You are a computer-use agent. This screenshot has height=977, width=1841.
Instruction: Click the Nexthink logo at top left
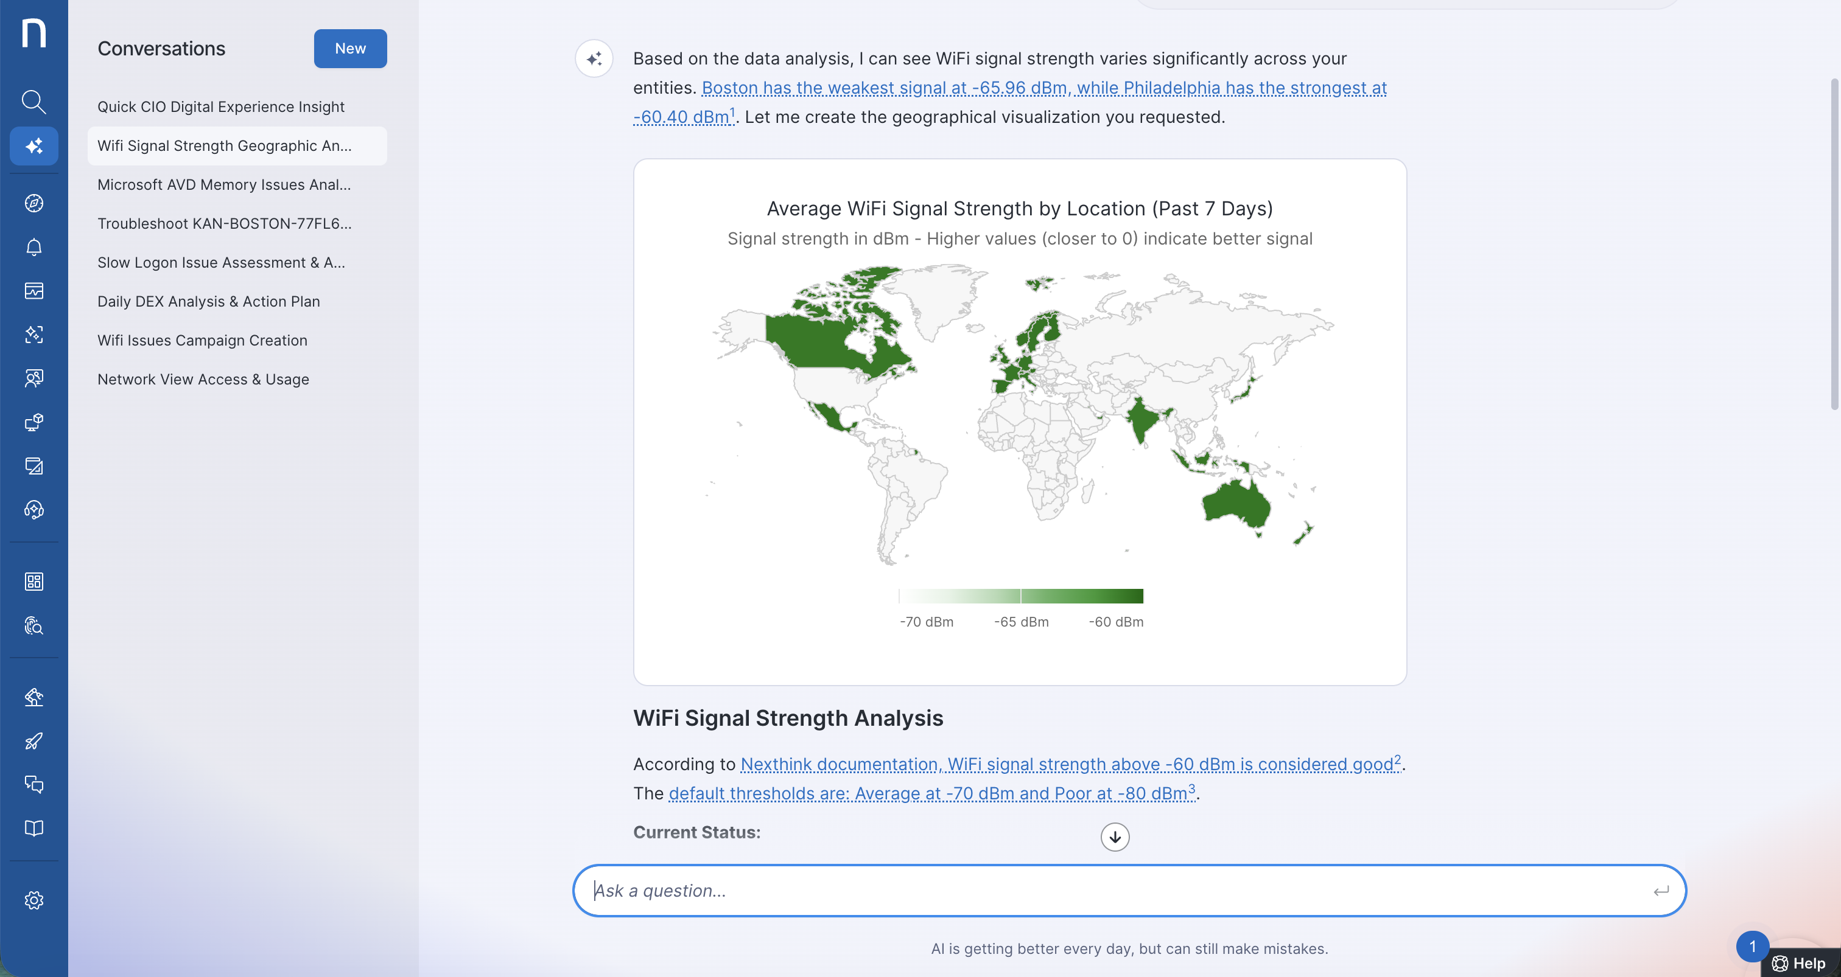(33, 33)
